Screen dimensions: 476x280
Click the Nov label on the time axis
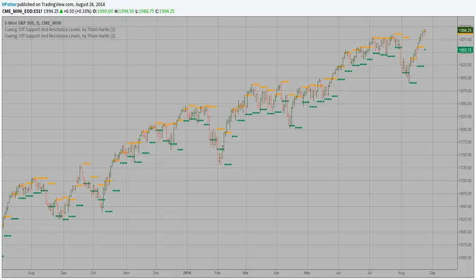127,273
